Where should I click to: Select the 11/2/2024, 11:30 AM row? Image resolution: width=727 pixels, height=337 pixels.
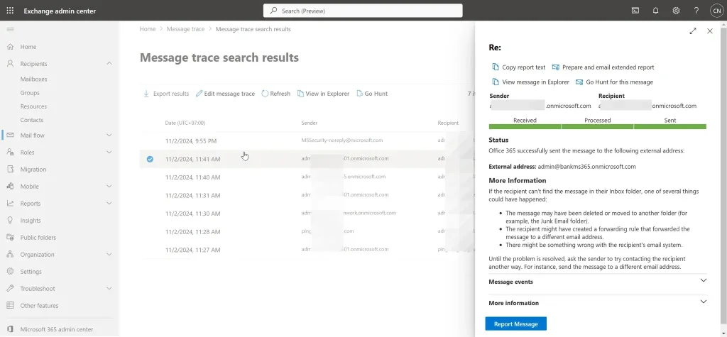tap(307, 214)
